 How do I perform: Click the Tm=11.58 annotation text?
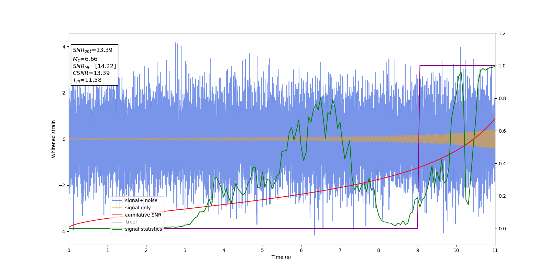pyautogui.click(x=87, y=80)
